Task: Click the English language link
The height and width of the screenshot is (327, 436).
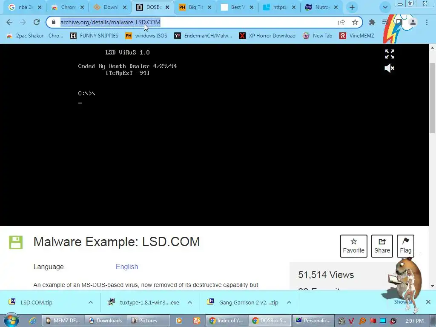Action: point(127,267)
